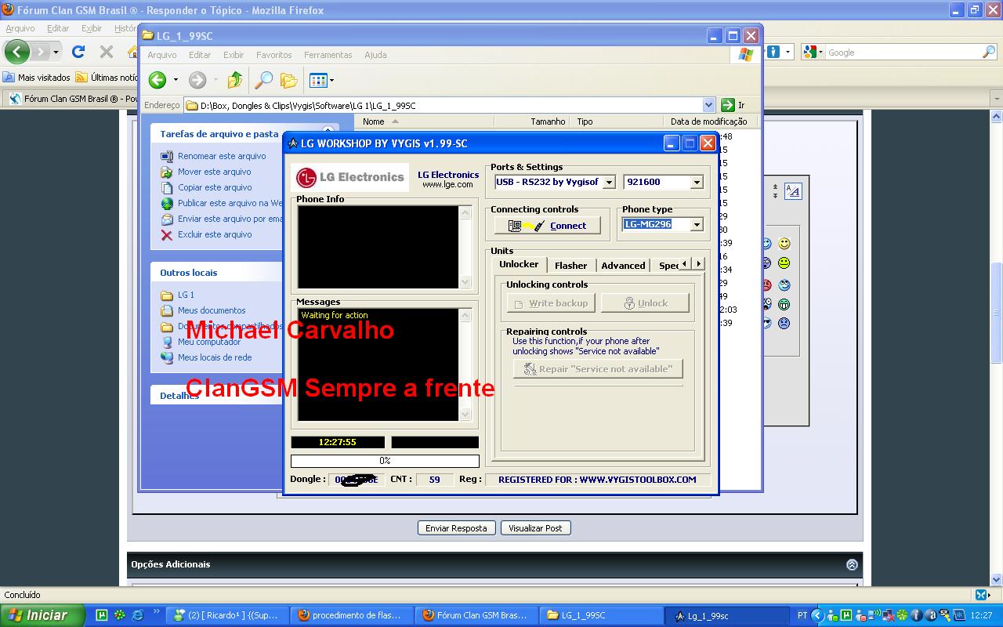The image size is (1003, 627).
Task: Sort by Tamanho column header
Action: 533,121
